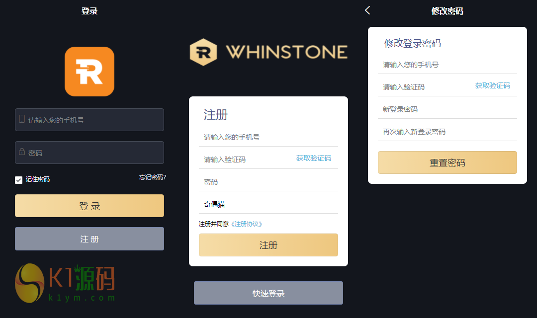
Task: Focus the login phone number field 请输入您的手机号
Action: [x=89, y=120]
